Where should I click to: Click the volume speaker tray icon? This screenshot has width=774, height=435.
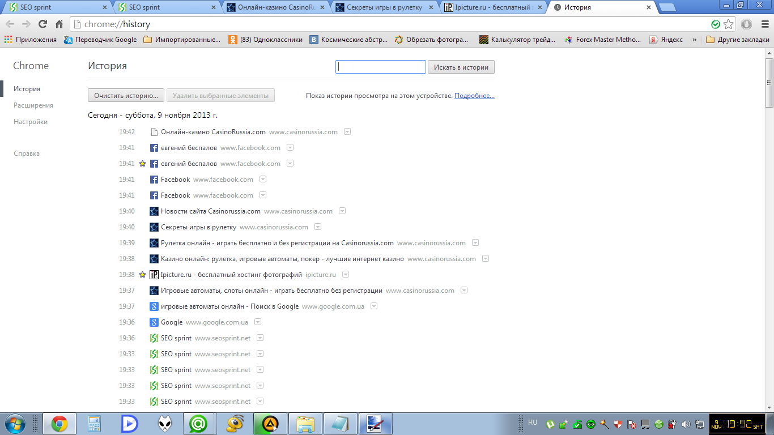click(686, 424)
